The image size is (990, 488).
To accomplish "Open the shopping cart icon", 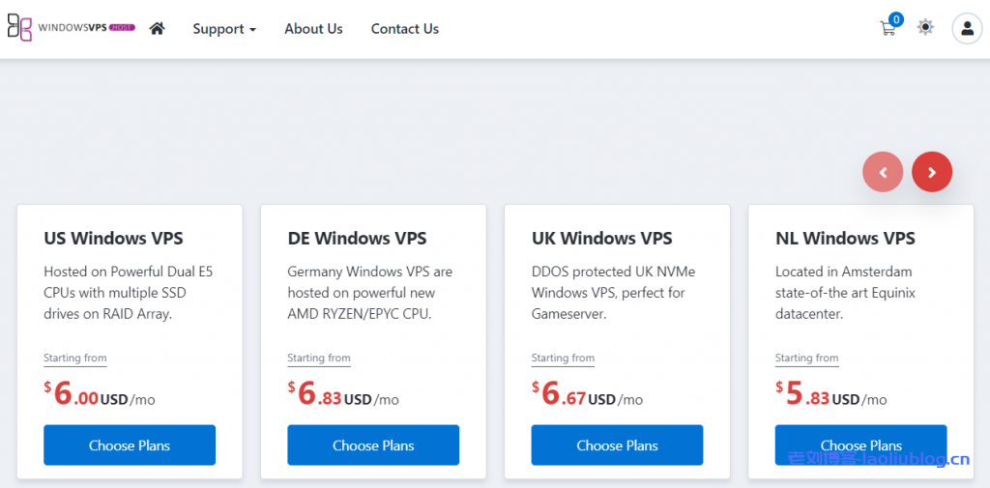I will click(887, 29).
